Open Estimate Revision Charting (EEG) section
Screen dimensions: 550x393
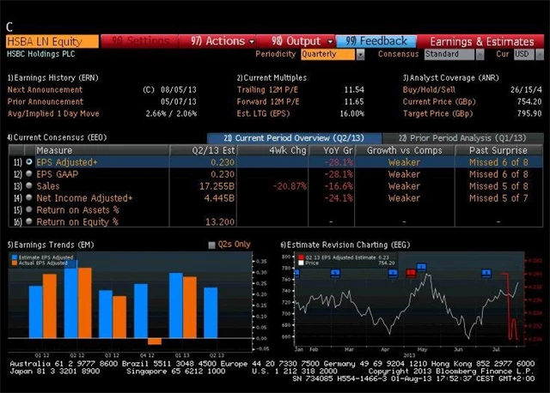tap(345, 245)
